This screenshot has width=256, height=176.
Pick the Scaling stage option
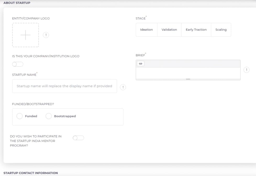(x=221, y=30)
